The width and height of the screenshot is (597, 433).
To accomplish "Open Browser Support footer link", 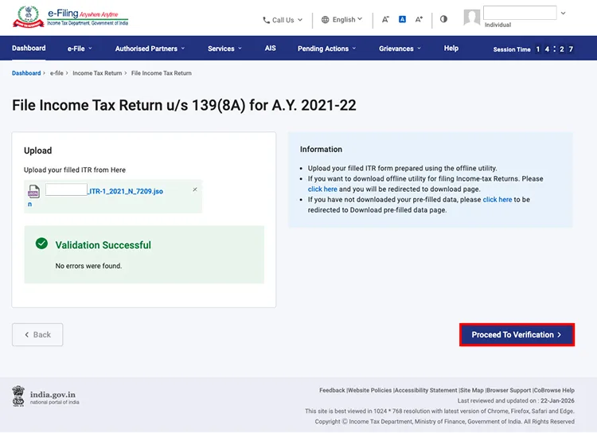I will pos(509,390).
